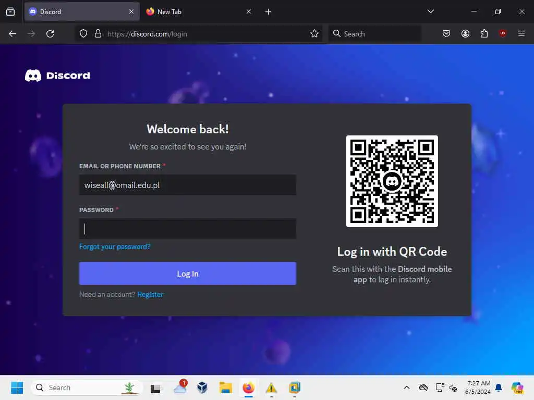Open tracking protection shield icon
The width and height of the screenshot is (534, 400).
tap(83, 34)
